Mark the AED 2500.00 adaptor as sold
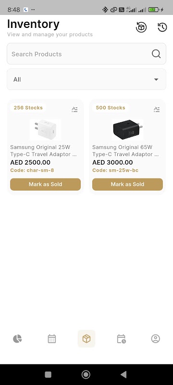The image size is (173, 385). [45, 184]
